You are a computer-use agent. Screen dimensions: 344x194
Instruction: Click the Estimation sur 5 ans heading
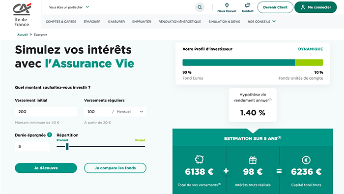click(253, 138)
